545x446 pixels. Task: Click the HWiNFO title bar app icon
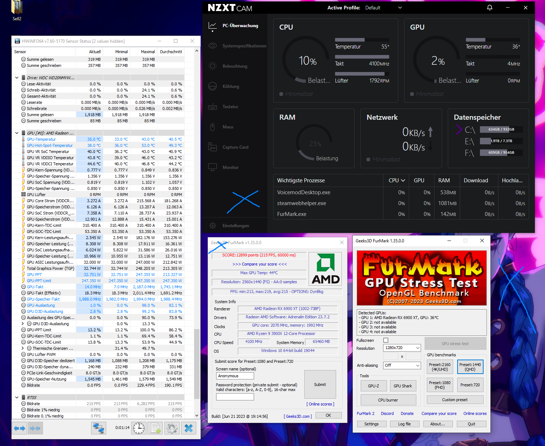pyautogui.click(x=17, y=41)
